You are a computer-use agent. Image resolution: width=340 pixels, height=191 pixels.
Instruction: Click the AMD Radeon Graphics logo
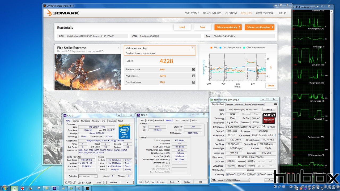point(269,118)
